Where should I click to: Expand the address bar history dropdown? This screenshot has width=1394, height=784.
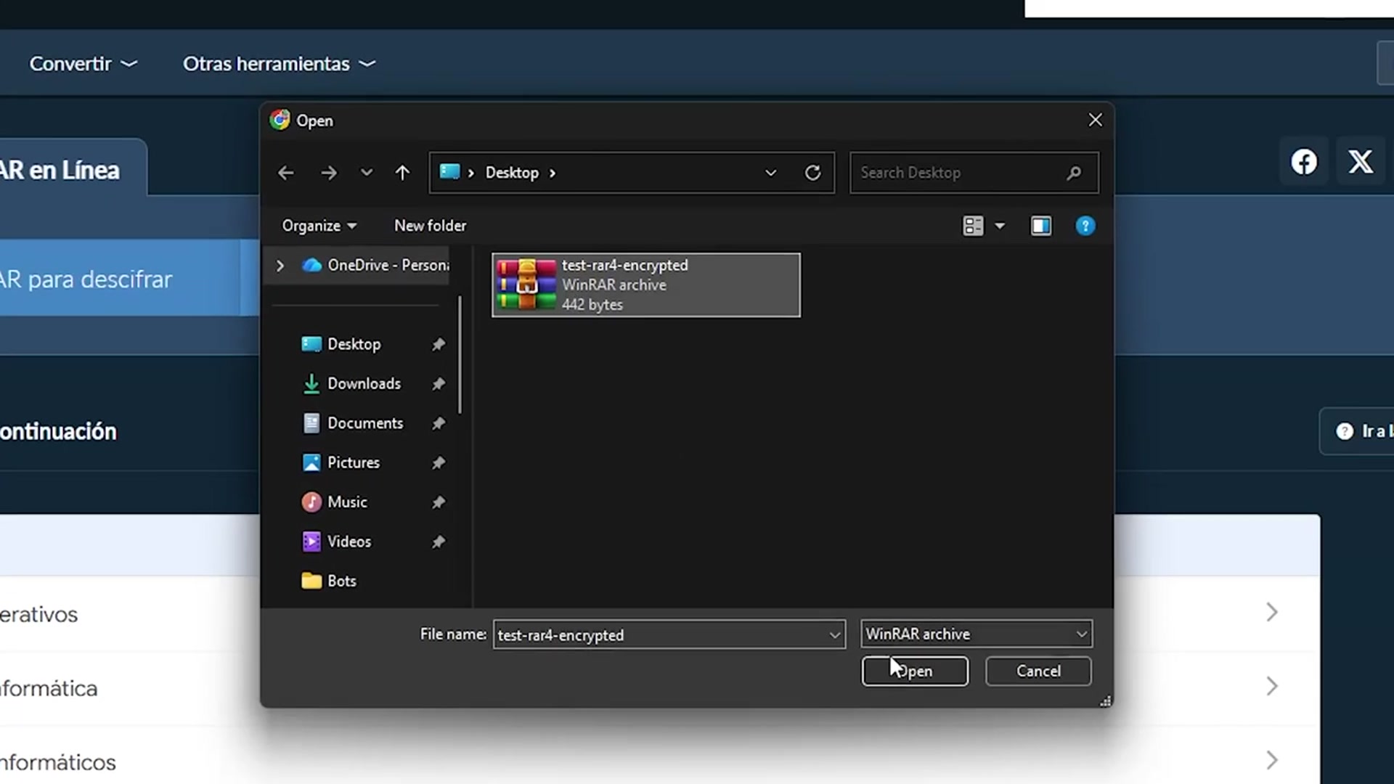point(771,173)
